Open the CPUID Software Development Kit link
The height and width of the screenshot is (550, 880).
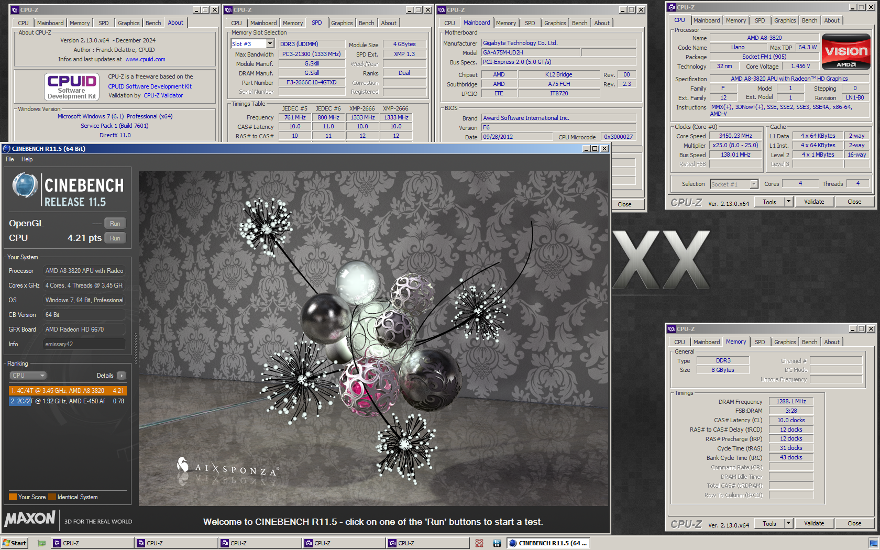[150, 86]
